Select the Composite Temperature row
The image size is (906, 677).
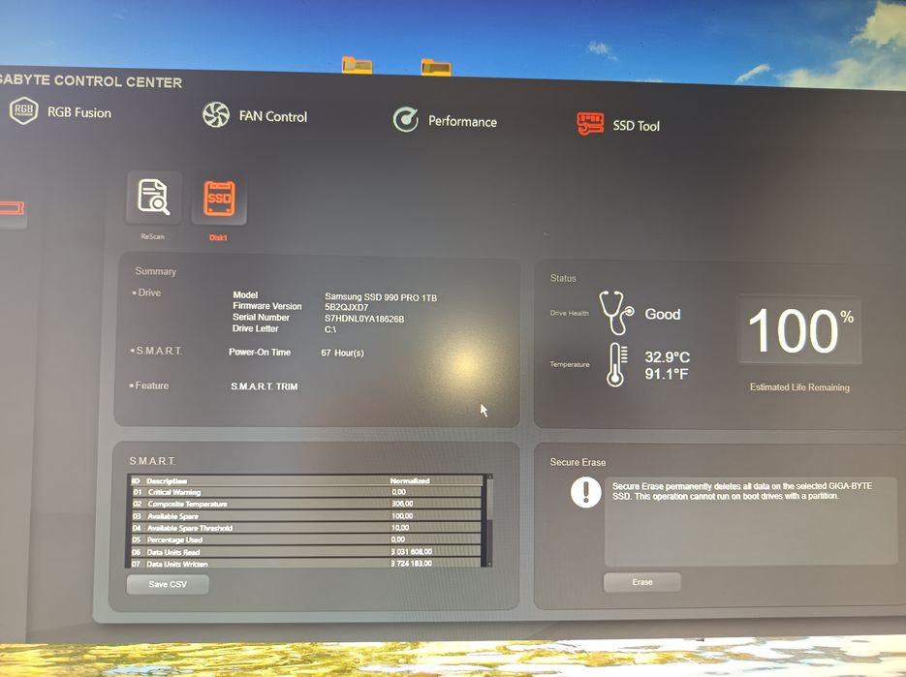[x=306, y=504]
